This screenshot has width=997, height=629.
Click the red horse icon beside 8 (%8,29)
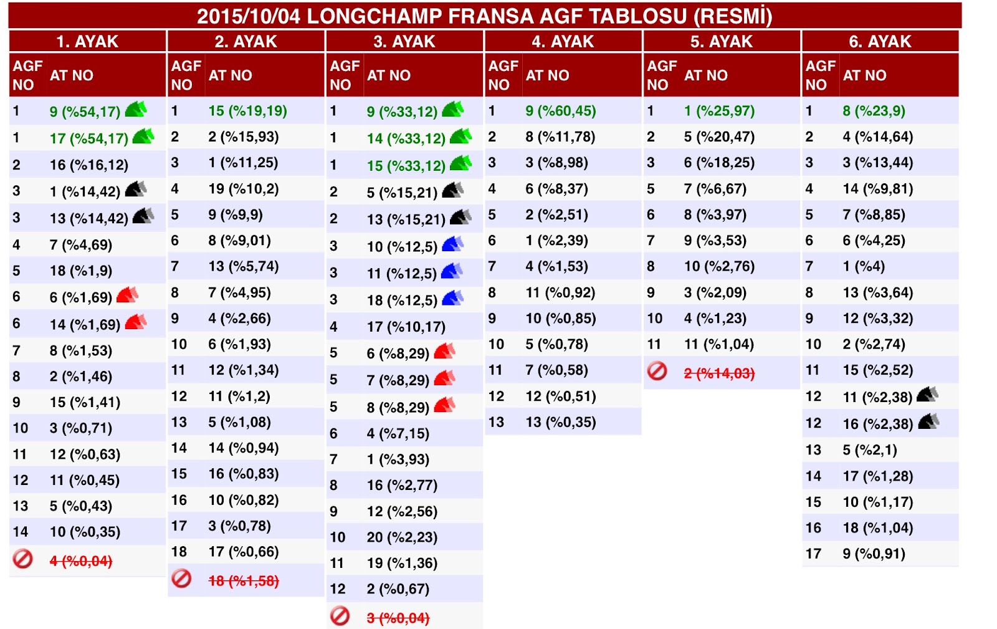point(445,405)
